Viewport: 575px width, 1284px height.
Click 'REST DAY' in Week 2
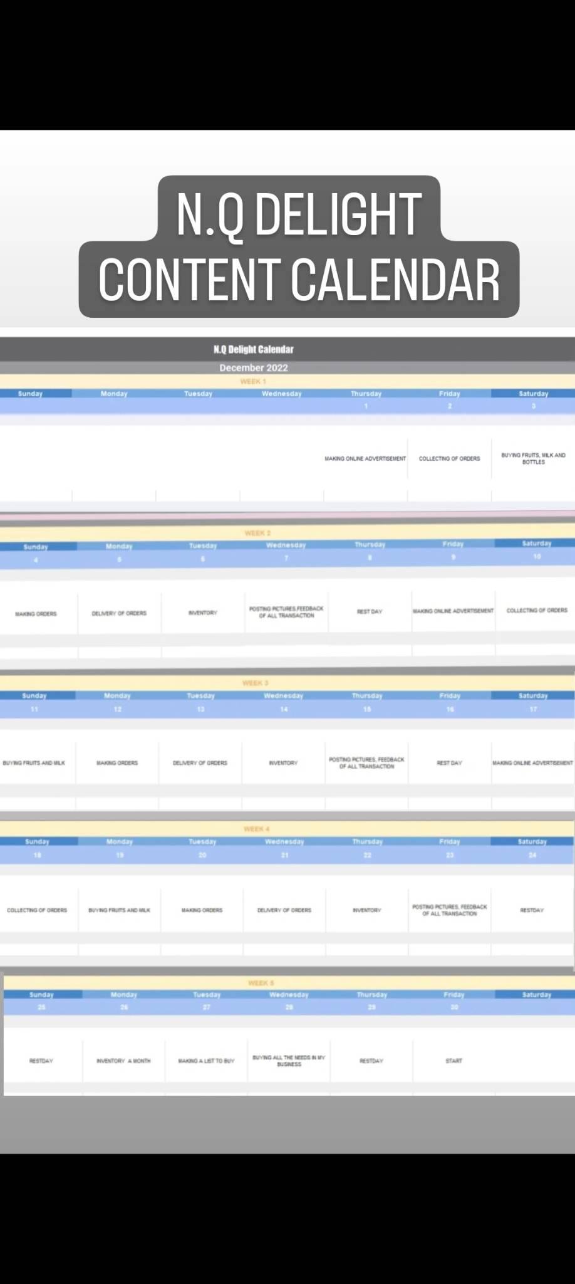370,611
